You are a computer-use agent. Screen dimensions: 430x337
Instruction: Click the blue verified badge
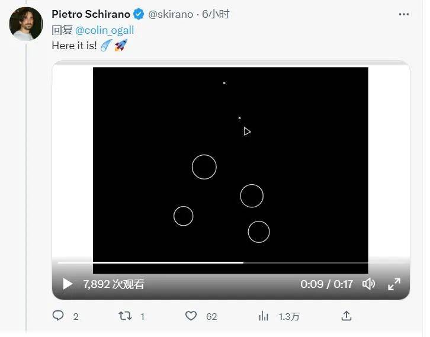click(x=139, y=14)
